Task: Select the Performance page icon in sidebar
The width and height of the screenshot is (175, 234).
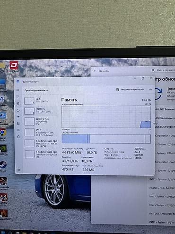Action: click(18, 104)
